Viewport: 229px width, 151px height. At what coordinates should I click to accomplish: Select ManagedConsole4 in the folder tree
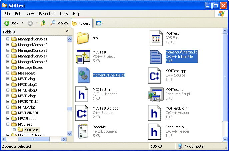click(33, 56)
